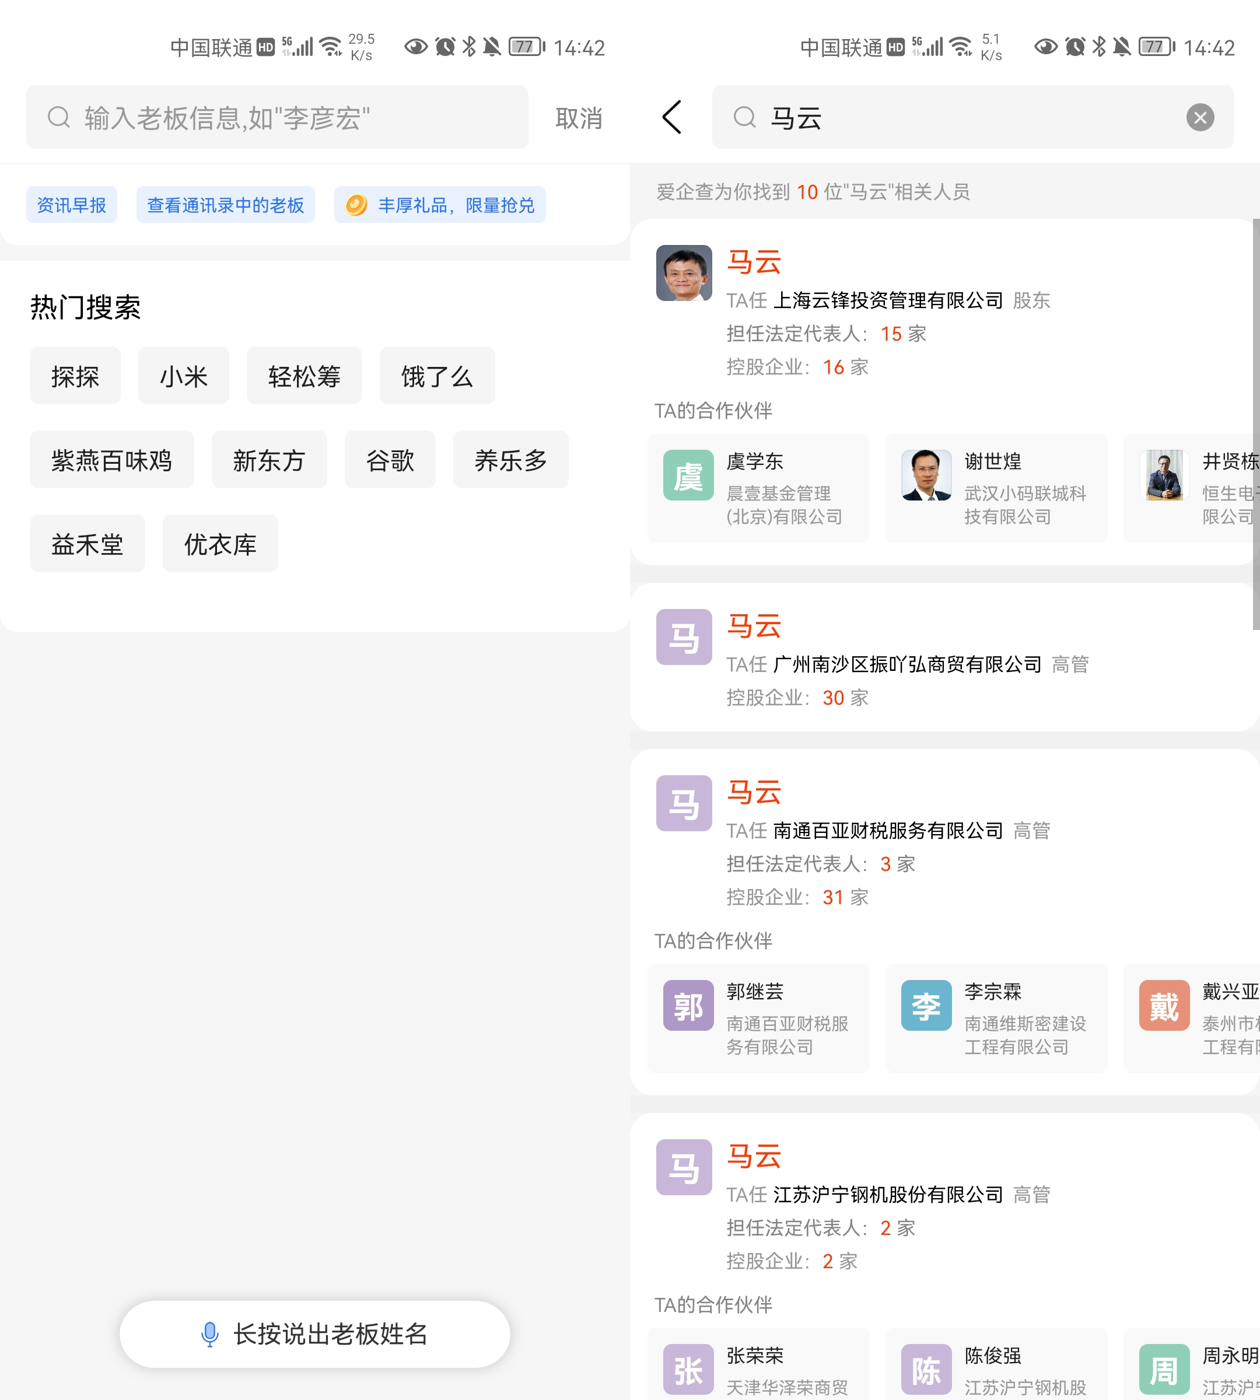1260x1400 pixels.
Task: Focus the 输入老板信息 search field
Action: coord(277,118)
